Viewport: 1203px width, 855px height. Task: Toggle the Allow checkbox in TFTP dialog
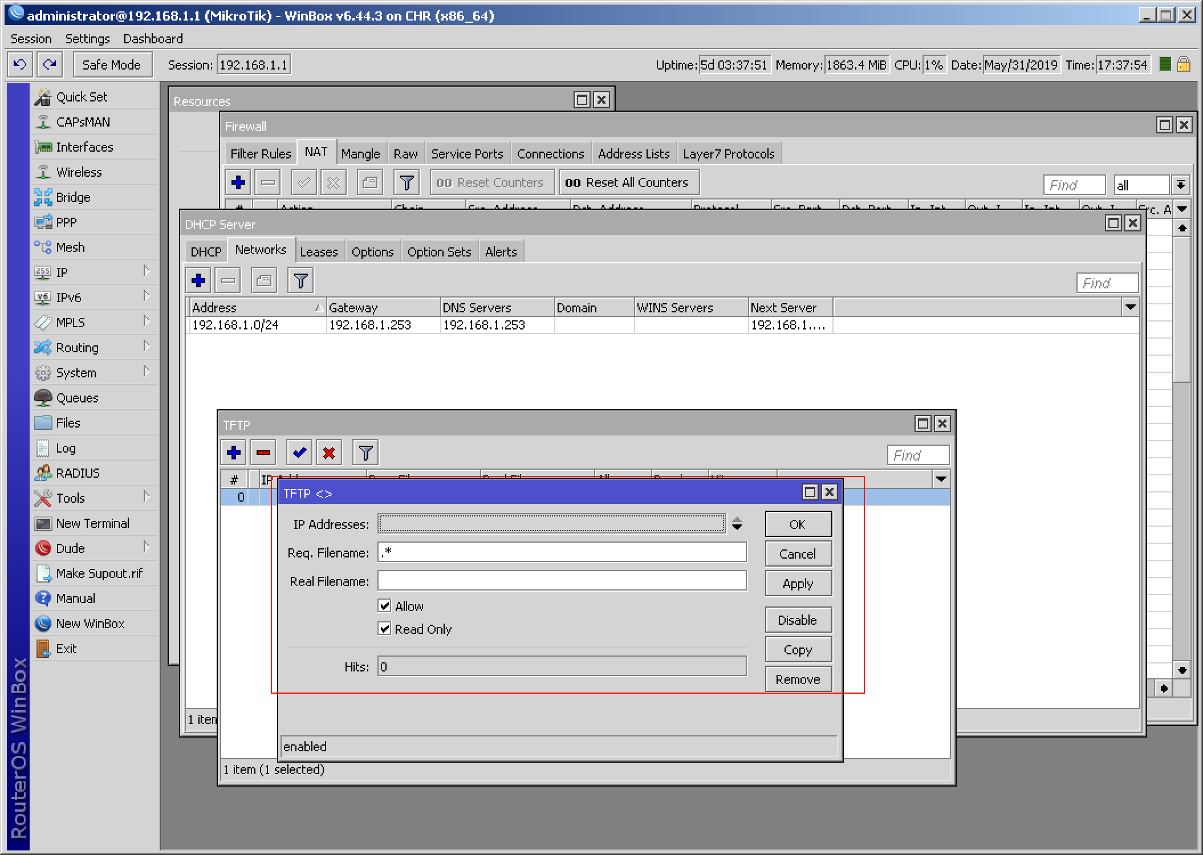pos(385,605)
